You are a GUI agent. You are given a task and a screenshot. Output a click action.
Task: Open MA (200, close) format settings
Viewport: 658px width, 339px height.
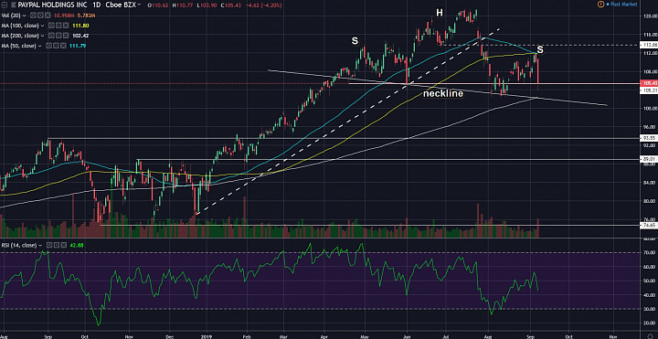coord(58,36)
